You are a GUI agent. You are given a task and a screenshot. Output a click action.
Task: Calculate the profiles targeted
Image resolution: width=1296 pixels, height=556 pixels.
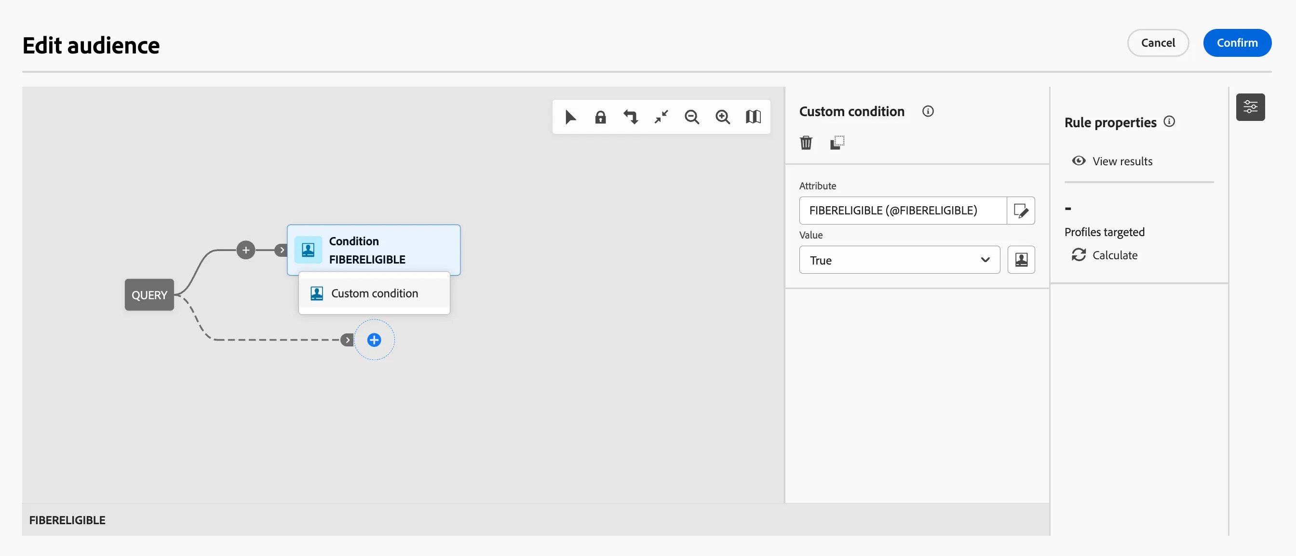click(1104, 255)
